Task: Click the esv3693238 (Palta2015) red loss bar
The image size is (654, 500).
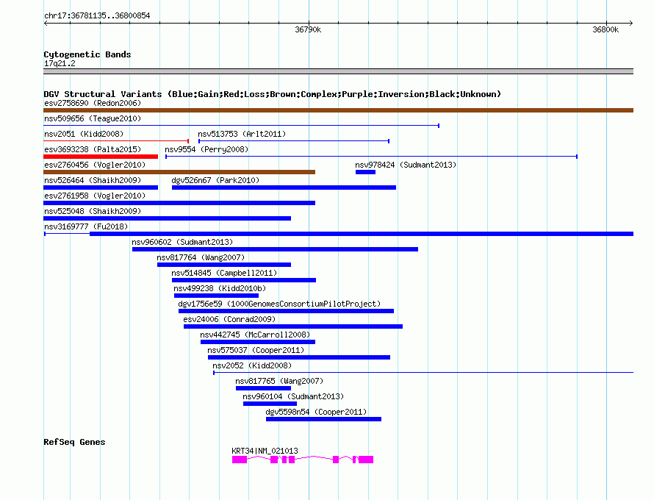Action: pyautogui.click(x=101, y=157)
